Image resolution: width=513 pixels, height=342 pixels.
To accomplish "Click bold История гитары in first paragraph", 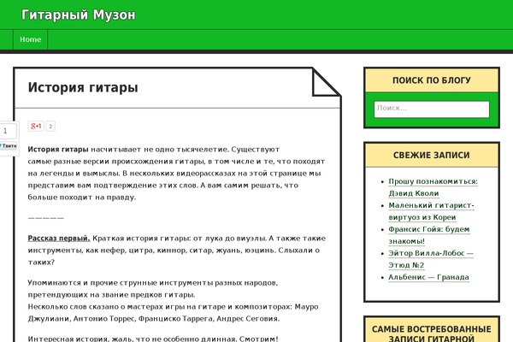I will [x=58, y=150].
